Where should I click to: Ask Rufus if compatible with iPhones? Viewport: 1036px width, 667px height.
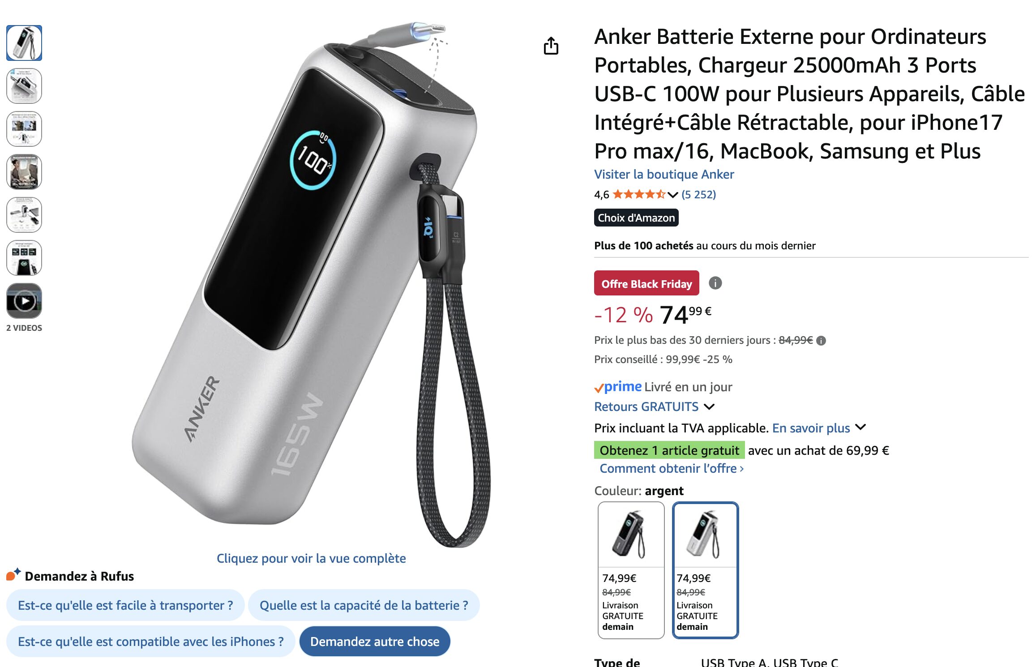click(x=151, y=641)
